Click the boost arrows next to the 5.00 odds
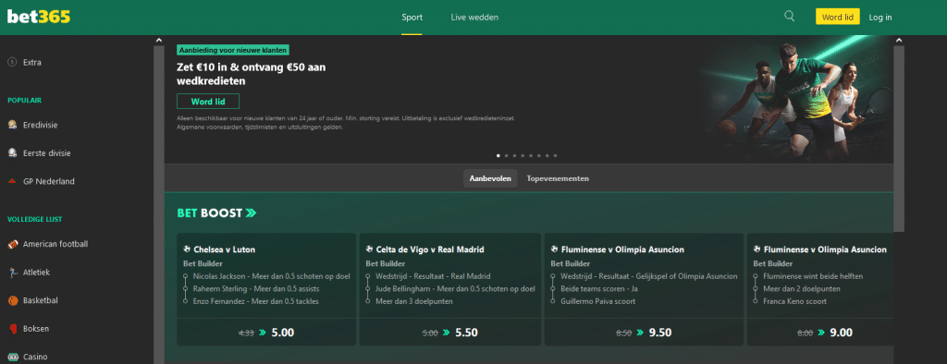 pos(263,332)
